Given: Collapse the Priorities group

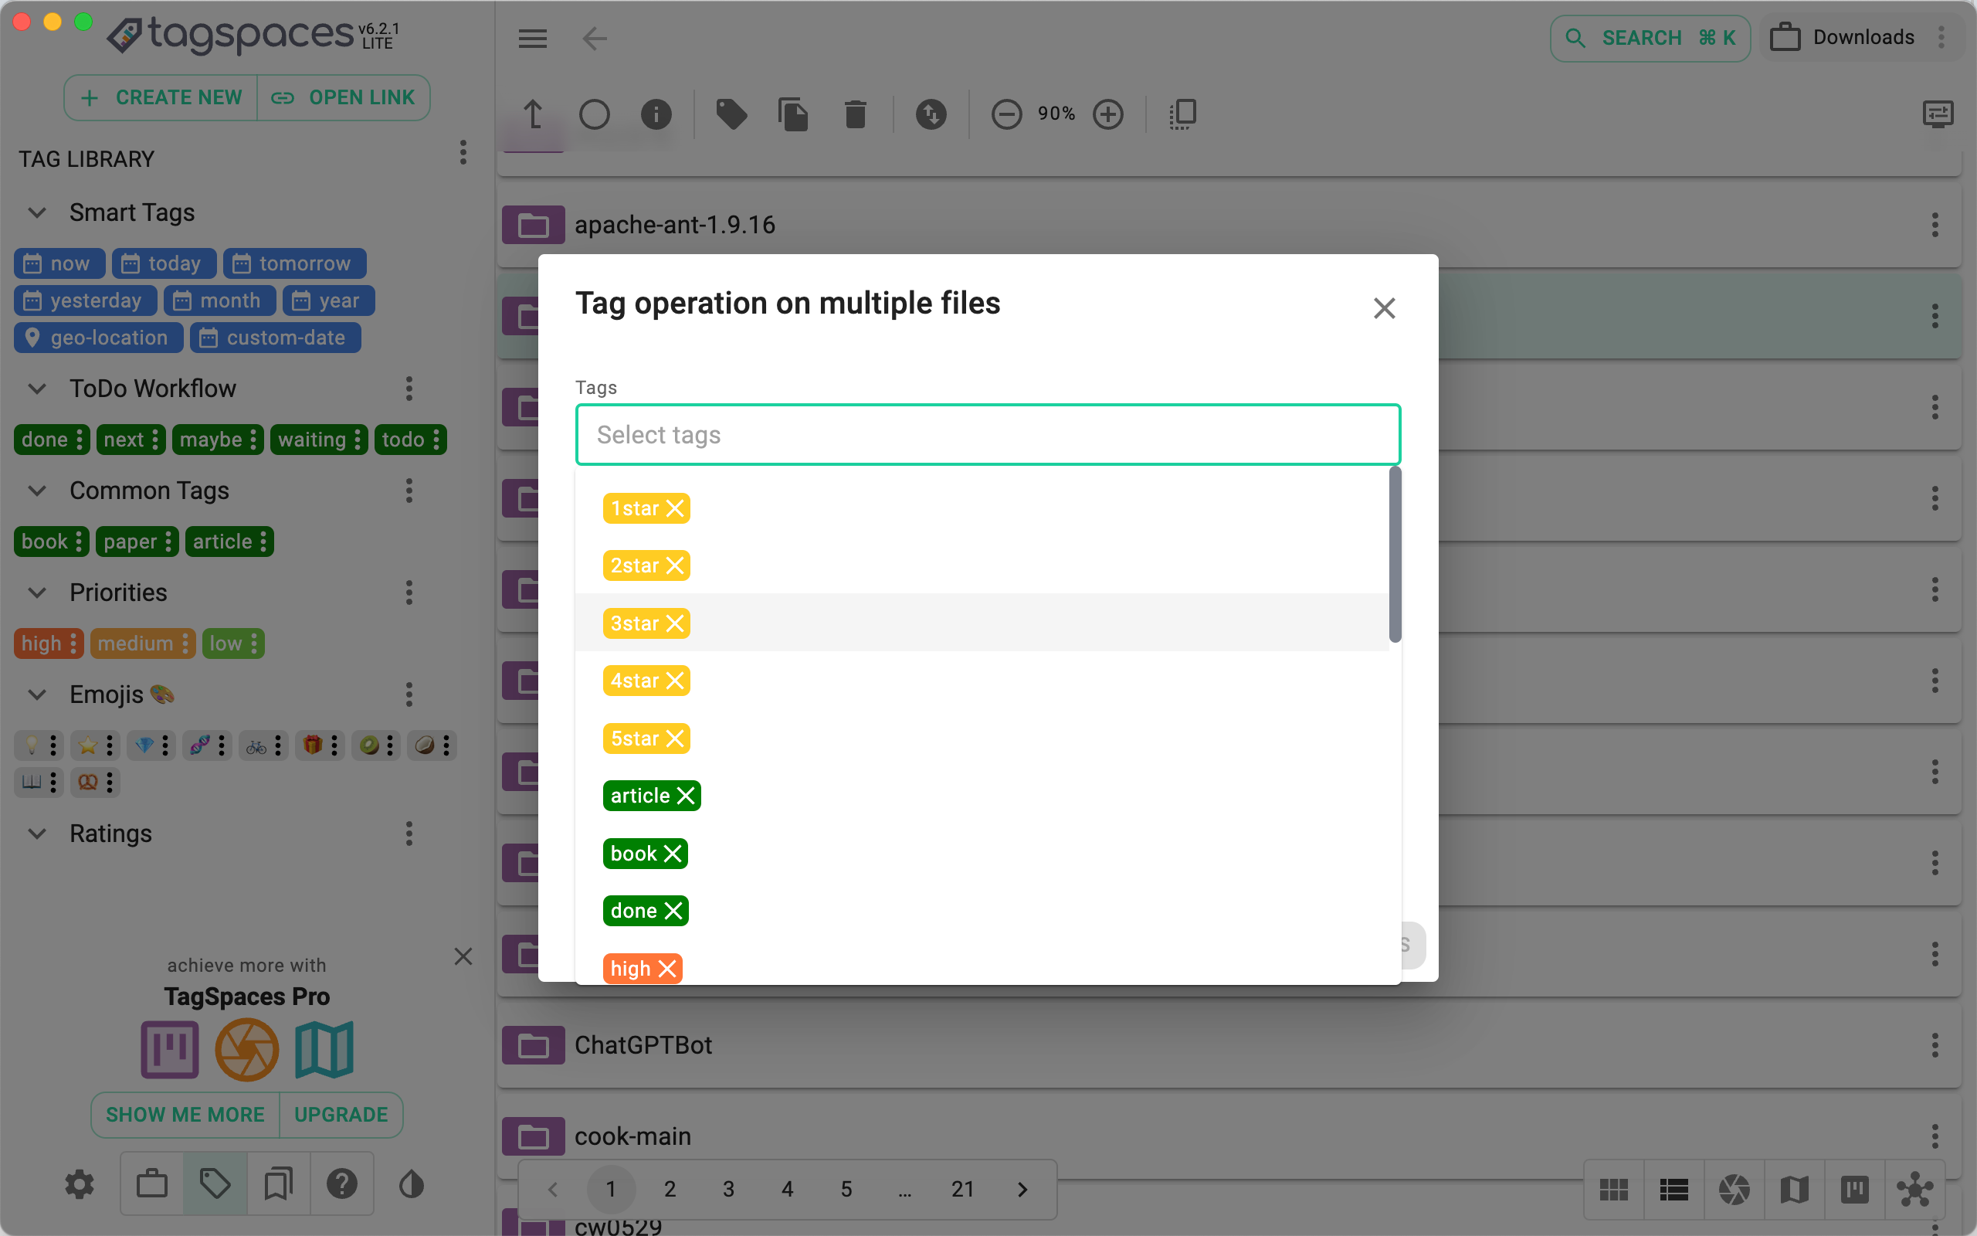Looking at the screenshot, I should click(37, 592).
